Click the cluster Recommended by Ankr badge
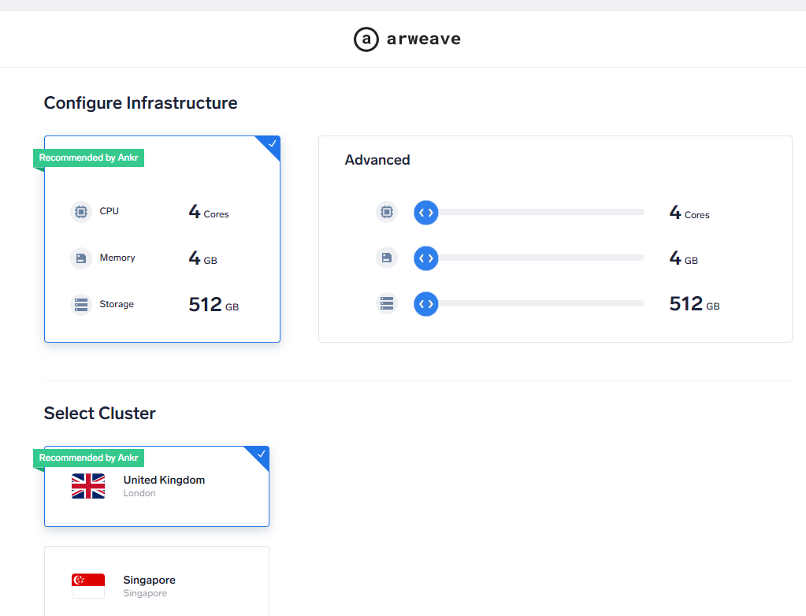This screenshot has width=806, height=616. tap(88, 458)
